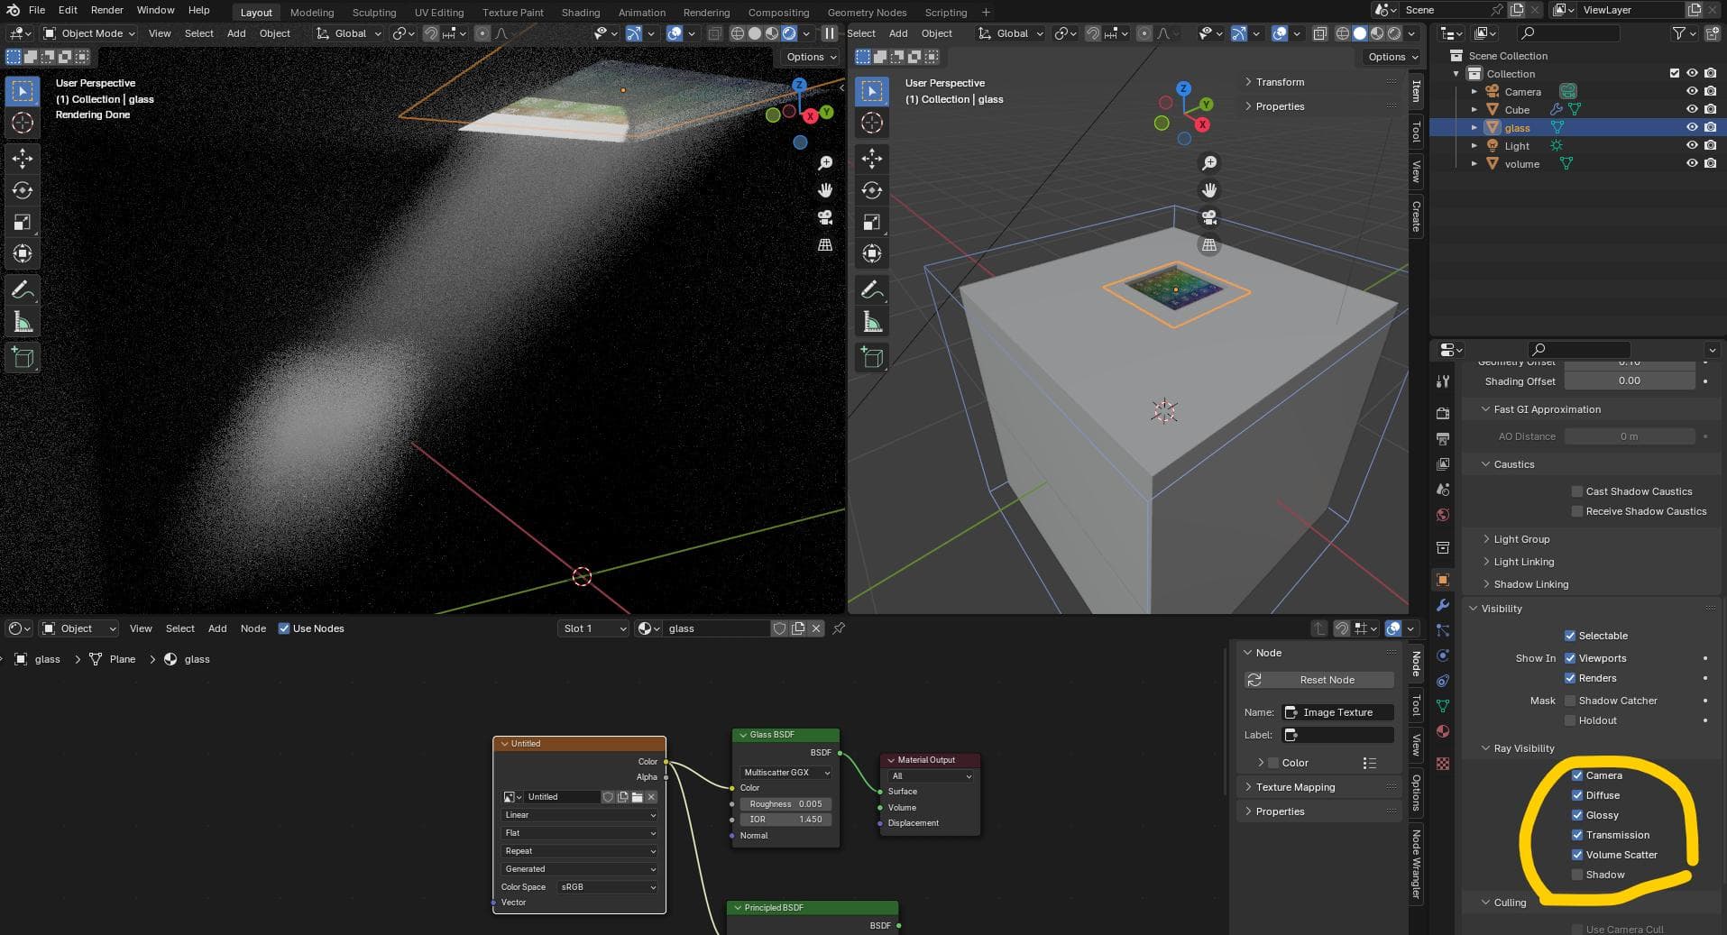The image size is (1727, 935).
Task: Pause the viewport render preview
Action: pyautogui.click(x=829, y=33)
